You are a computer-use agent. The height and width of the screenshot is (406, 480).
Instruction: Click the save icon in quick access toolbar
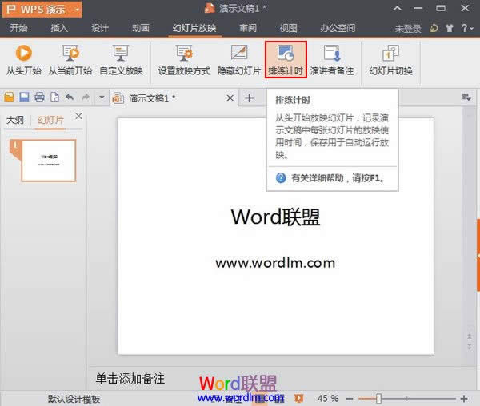pos(24,98)
